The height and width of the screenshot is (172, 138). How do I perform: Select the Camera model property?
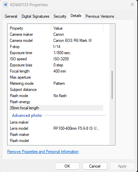tap(21, 41)
